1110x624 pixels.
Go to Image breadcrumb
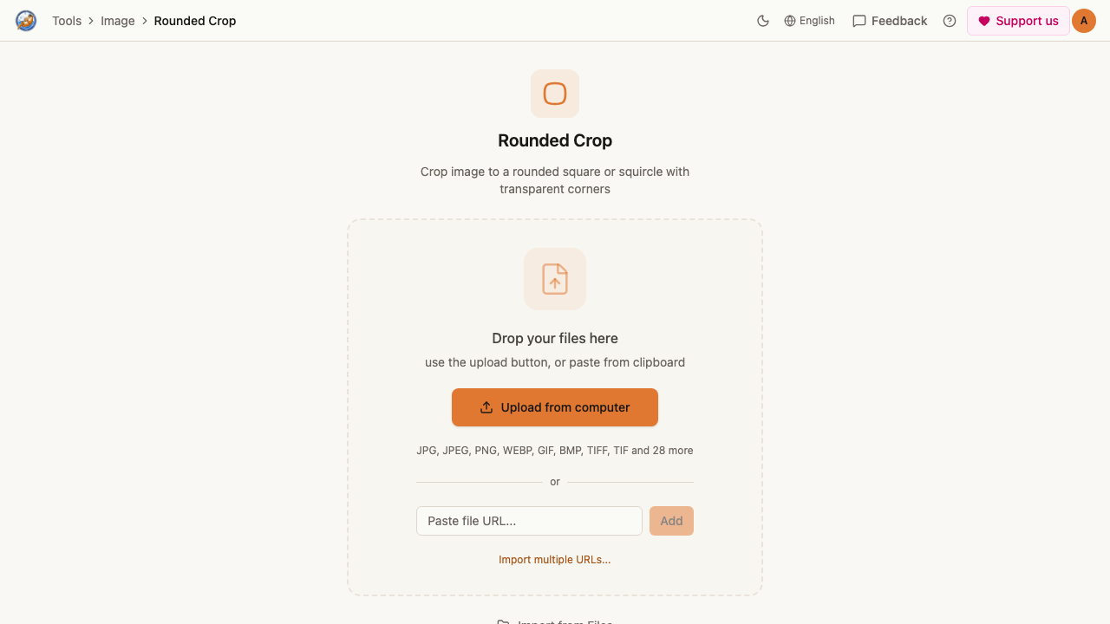[x=118, y=21]
